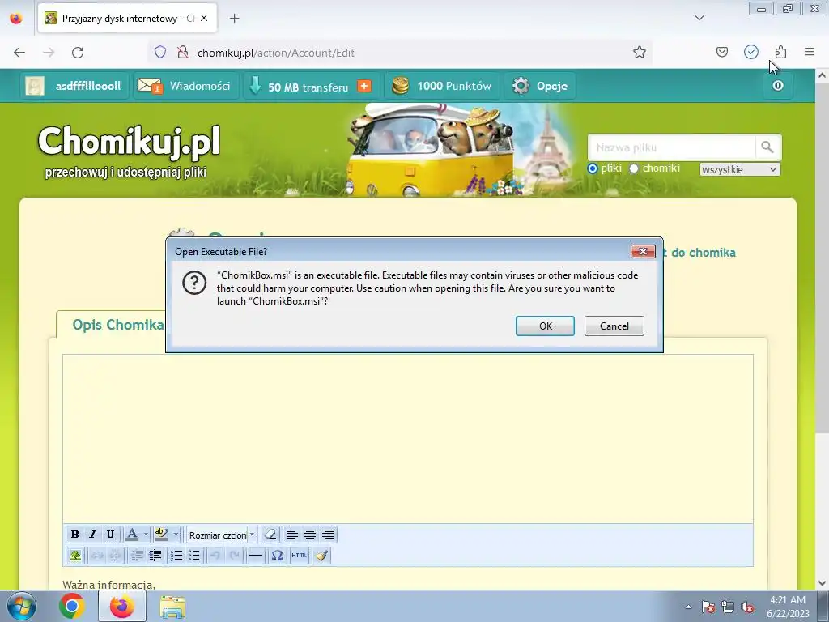Open a new browser tab
829x622 pixels.
pyautogui.click(x=234, y=19)
